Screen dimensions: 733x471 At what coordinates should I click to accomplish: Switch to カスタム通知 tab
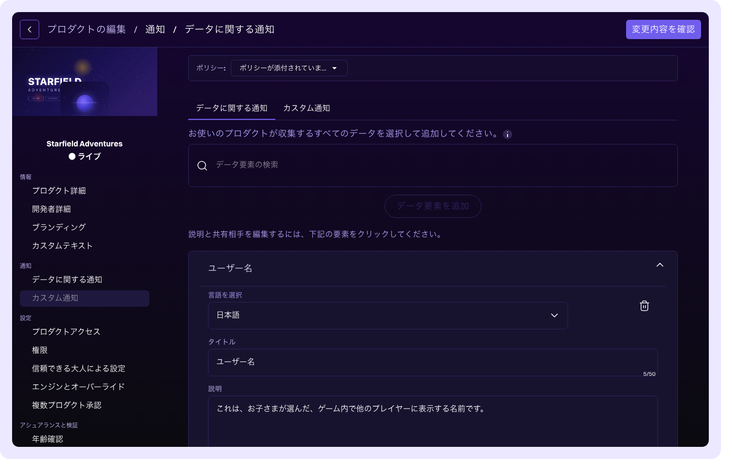click(x=307, y=108)
